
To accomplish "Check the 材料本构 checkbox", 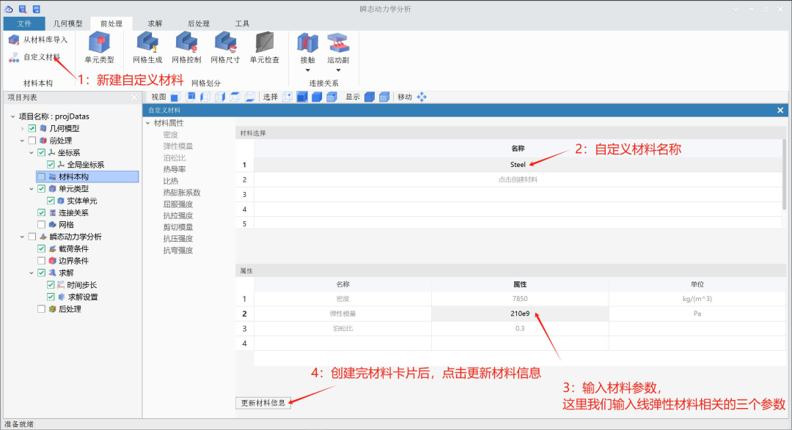I will click(41, 177).
